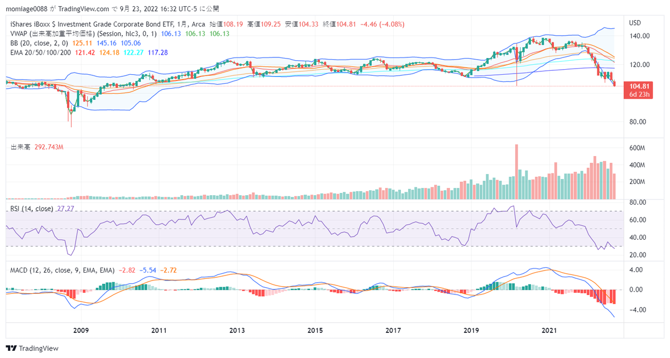This screenshot has height=358, width=670.
Task: Click the 60.00 RSI axis label
Action: [x=638, y=220]
